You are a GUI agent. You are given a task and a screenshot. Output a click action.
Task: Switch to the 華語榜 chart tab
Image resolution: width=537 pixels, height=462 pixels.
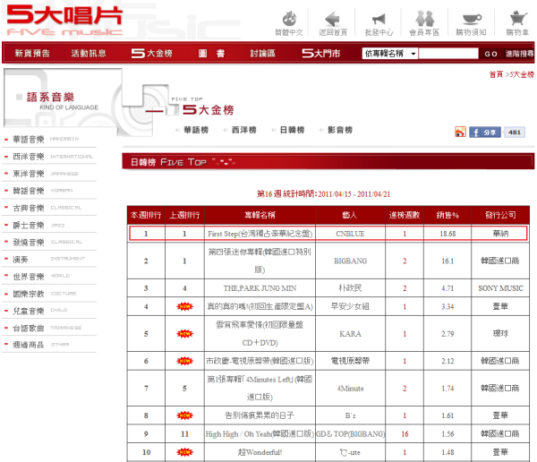click(x=196, y=130)
